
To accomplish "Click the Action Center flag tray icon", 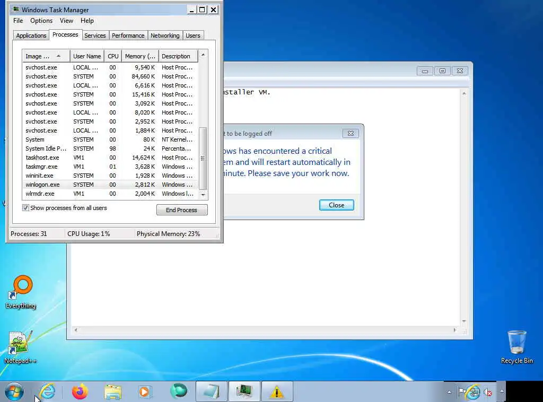I will (x=461, y=392).
